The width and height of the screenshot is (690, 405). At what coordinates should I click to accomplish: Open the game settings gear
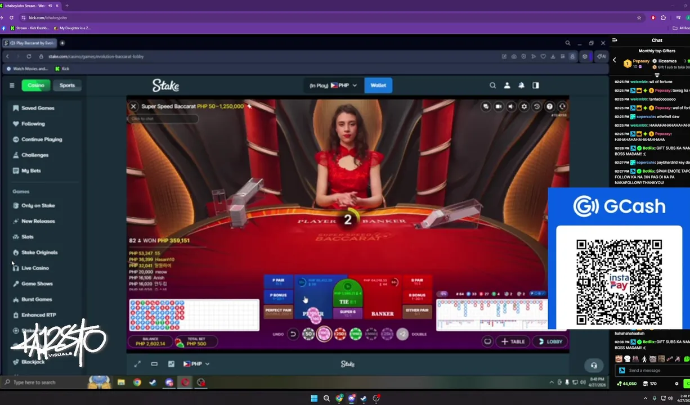[x=524, y=106]
